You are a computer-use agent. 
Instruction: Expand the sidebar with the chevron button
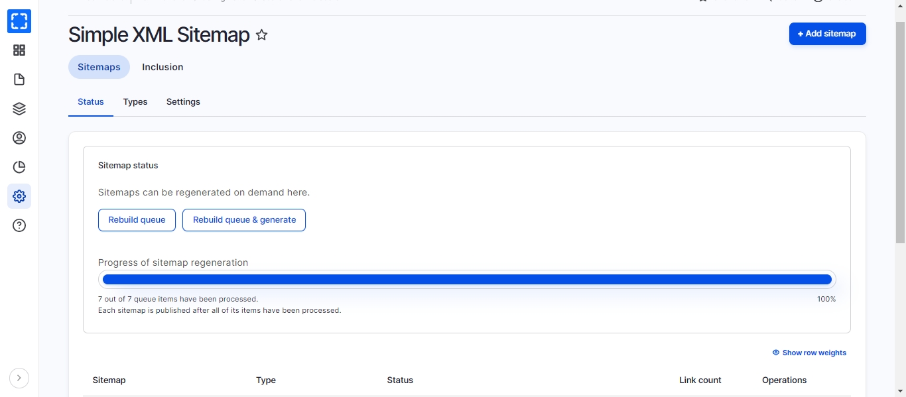point(19,378)
